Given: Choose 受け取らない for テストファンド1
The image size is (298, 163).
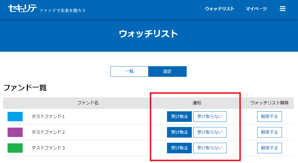Looking at the screenshot, I should tap(210, 116).
